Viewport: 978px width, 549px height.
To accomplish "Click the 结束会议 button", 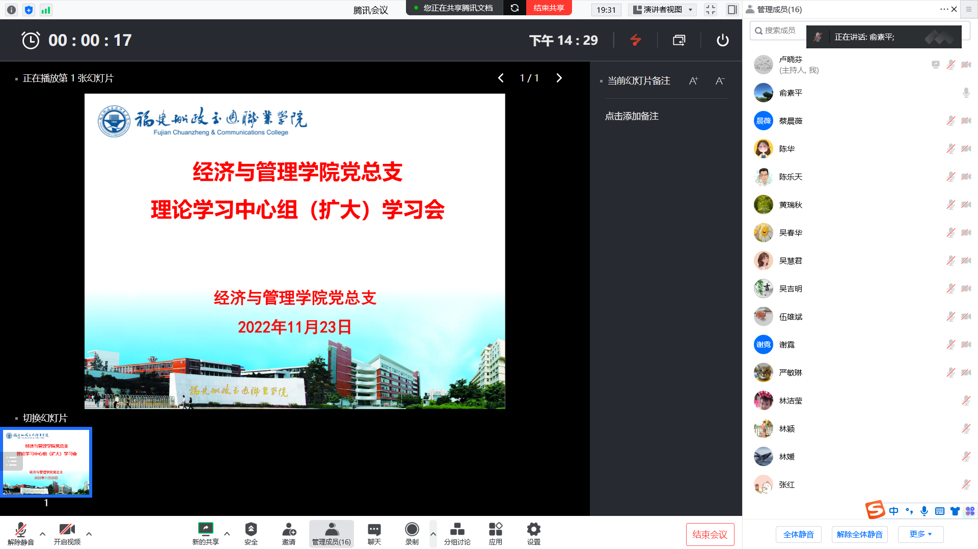I will click(x=710, y=534).
